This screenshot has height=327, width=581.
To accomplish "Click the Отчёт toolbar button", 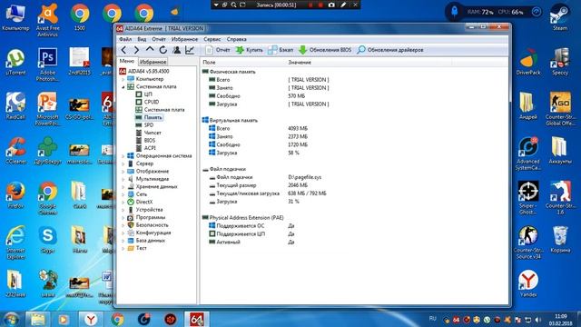I will [218, 50].
